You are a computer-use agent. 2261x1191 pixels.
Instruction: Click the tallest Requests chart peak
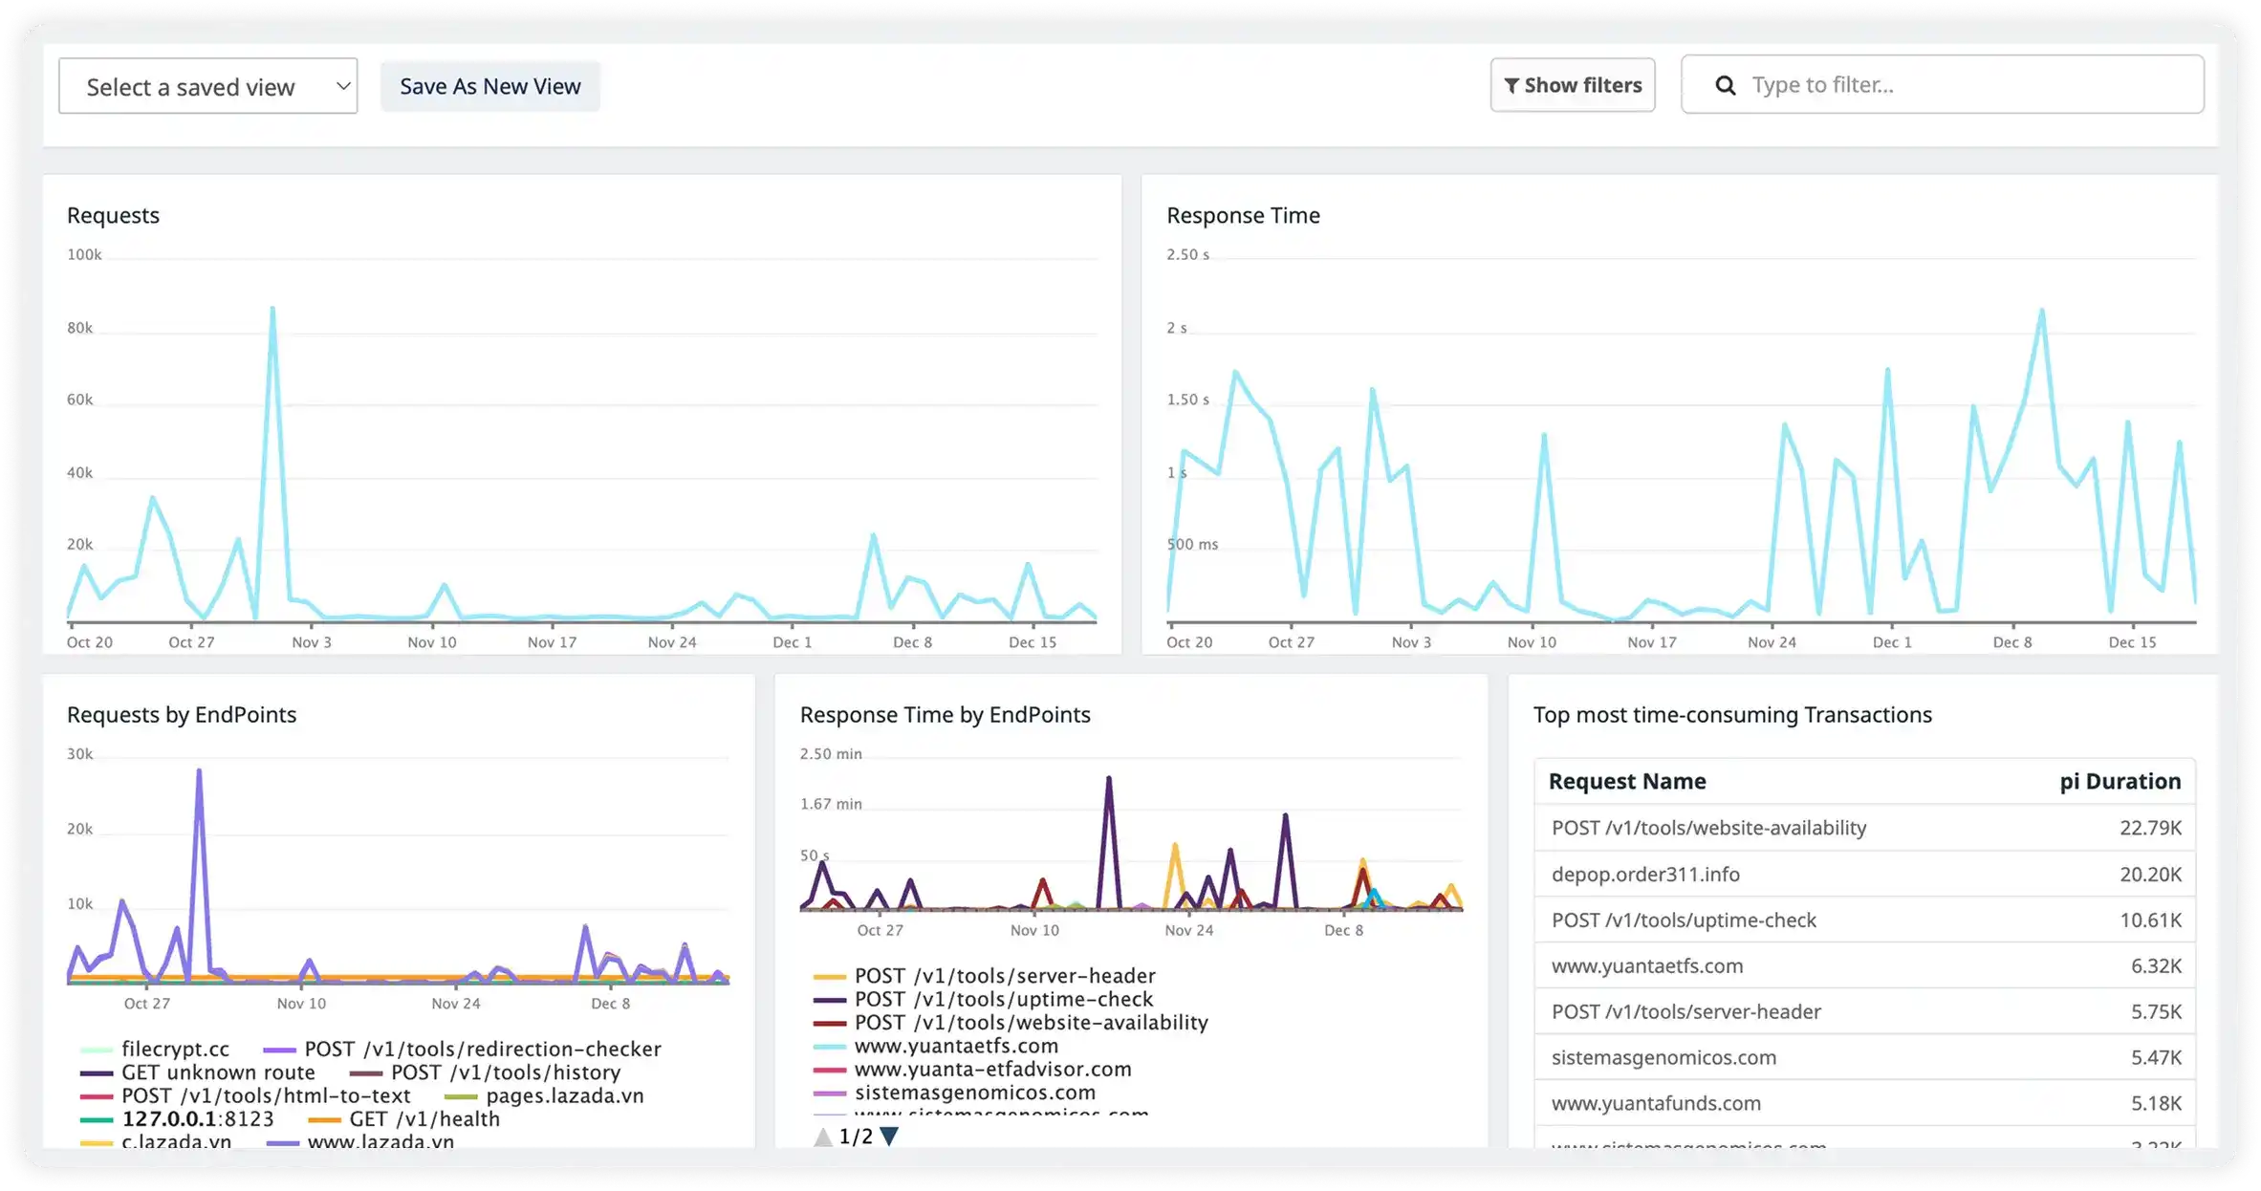[272, 310]
